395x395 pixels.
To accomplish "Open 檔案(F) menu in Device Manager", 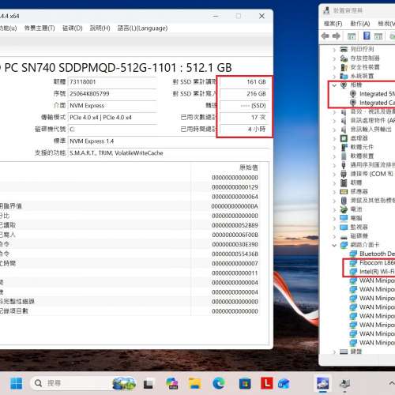I will pyautogui.click(x=333, y=24).
